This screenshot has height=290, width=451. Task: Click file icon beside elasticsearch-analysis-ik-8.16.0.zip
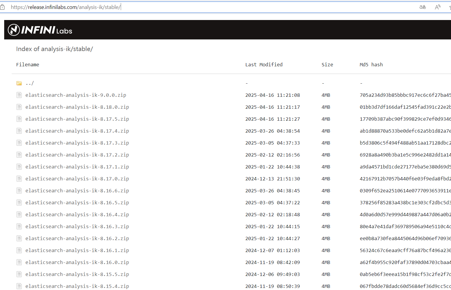tap(19, 262)
